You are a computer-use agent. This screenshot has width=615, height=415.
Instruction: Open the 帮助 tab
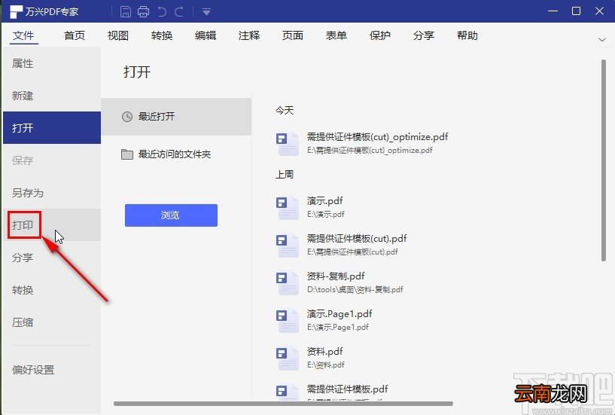click(x=467, y=35)
